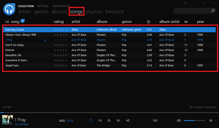The image size is (219, 128).
Task: Click the 4:40 duration of Donnie
Action: tap(149, 50)
